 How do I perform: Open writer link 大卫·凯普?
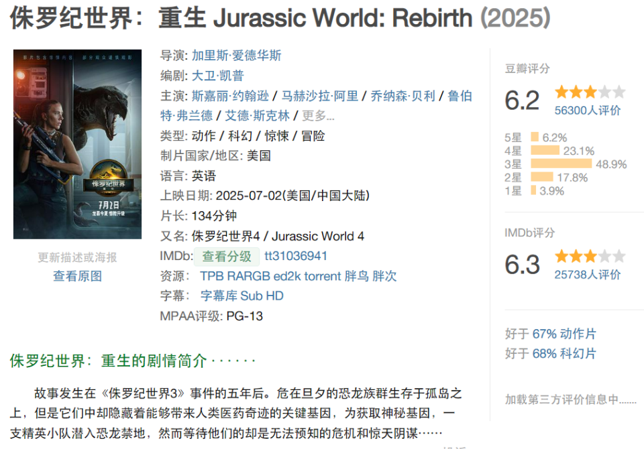point(218,76)
